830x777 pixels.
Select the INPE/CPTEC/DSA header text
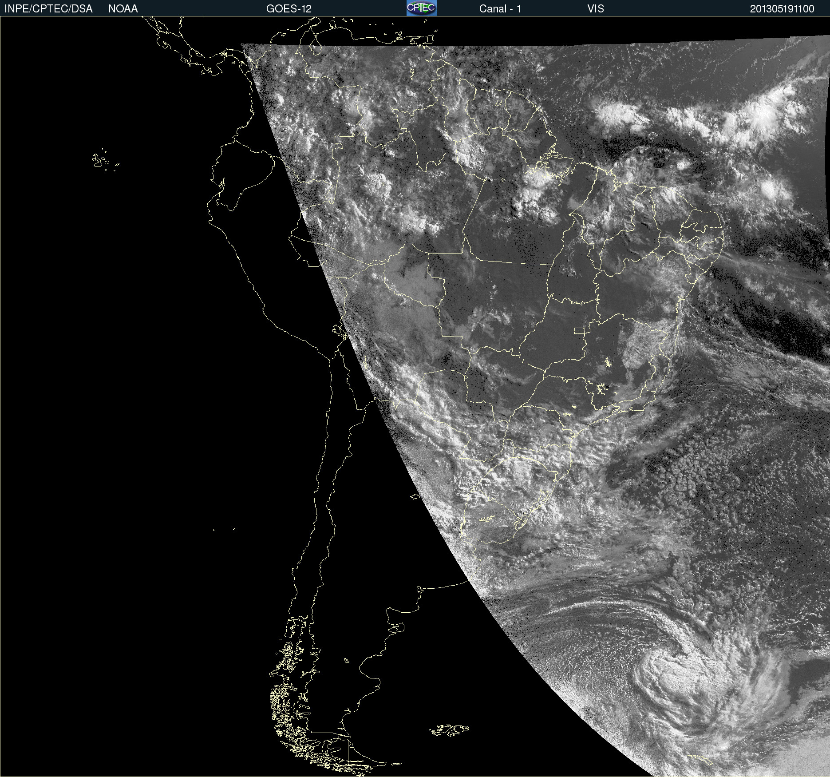48,9
